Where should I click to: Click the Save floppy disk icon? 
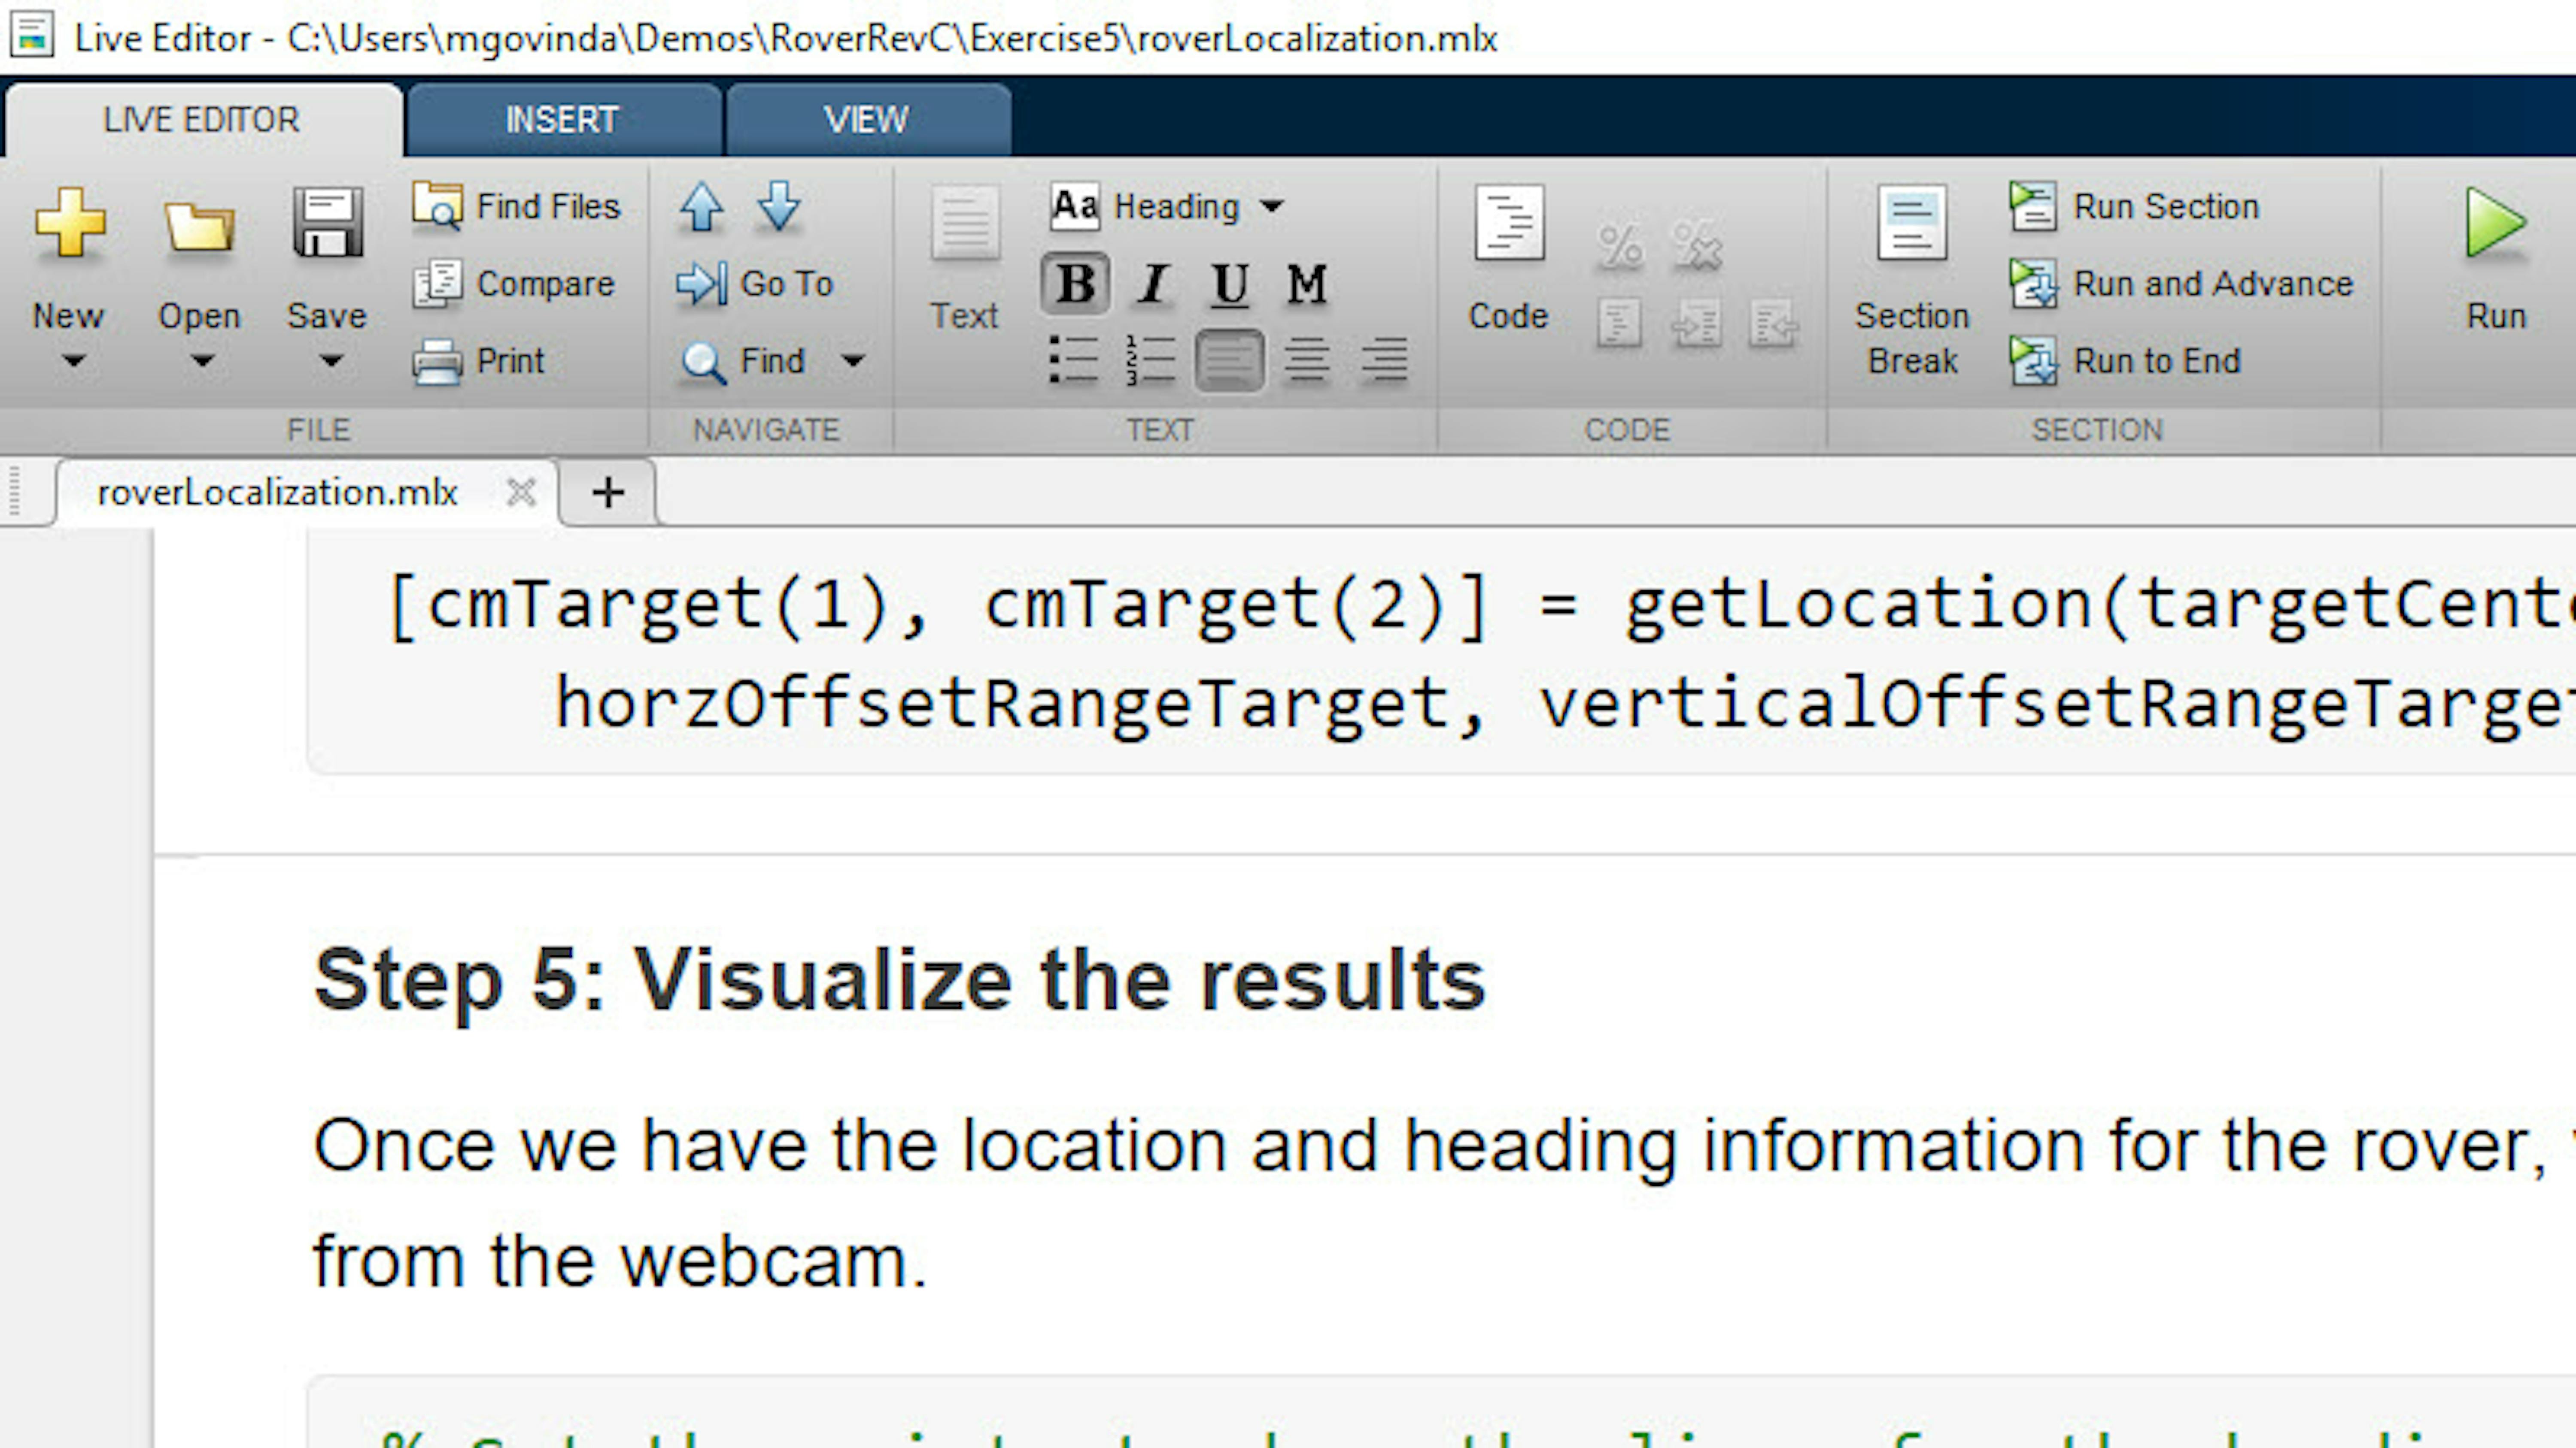coord(327,223)
